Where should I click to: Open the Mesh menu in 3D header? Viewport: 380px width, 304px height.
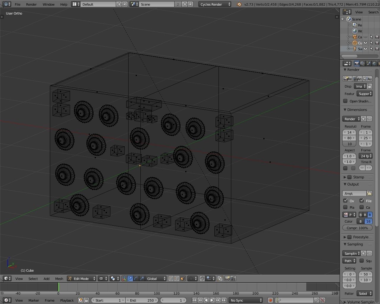tap(59, 278)
